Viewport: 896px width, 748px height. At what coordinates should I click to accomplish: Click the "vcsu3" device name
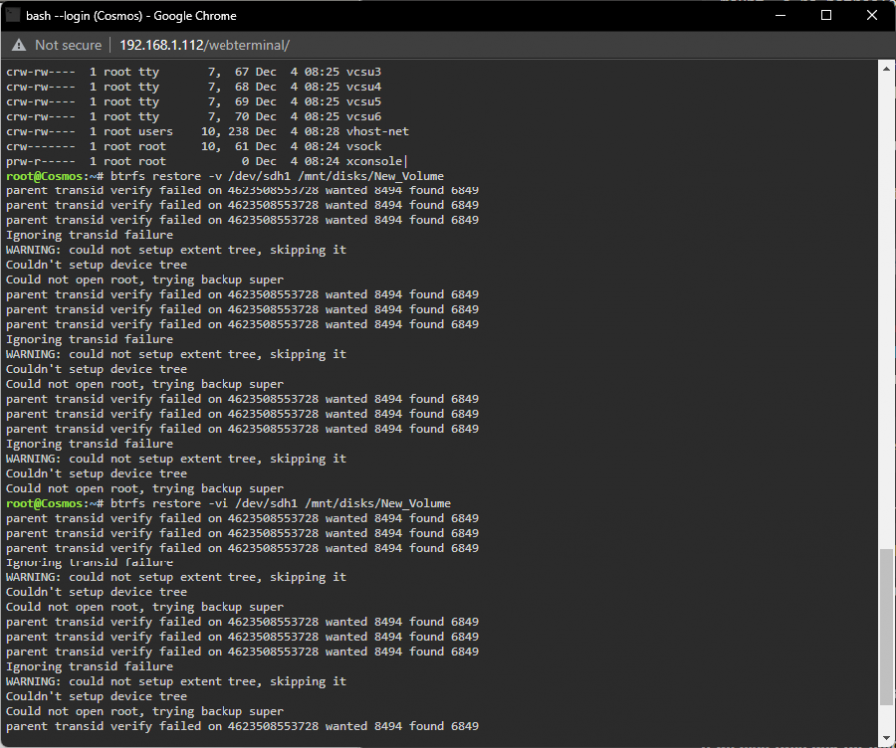tap(363, 72)
